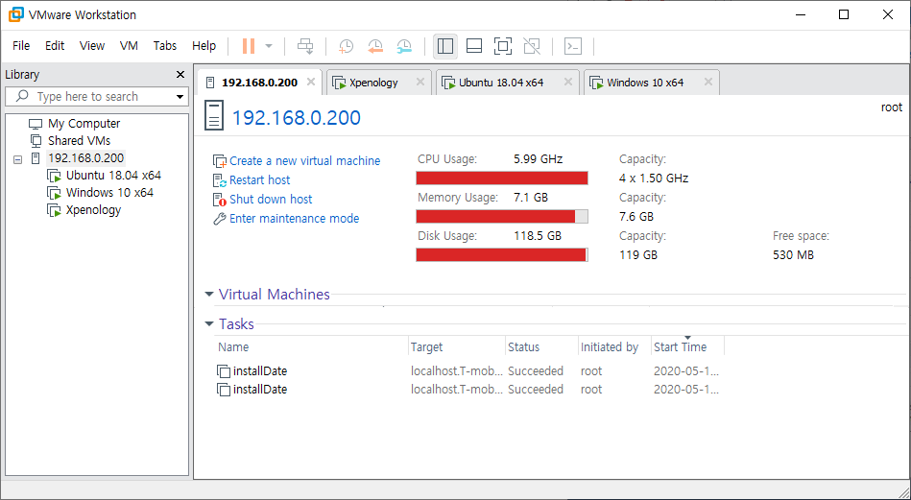Click the Unity mode toolbar icon
The width and height of the screenshot is (911, 500).
[532, 46]
